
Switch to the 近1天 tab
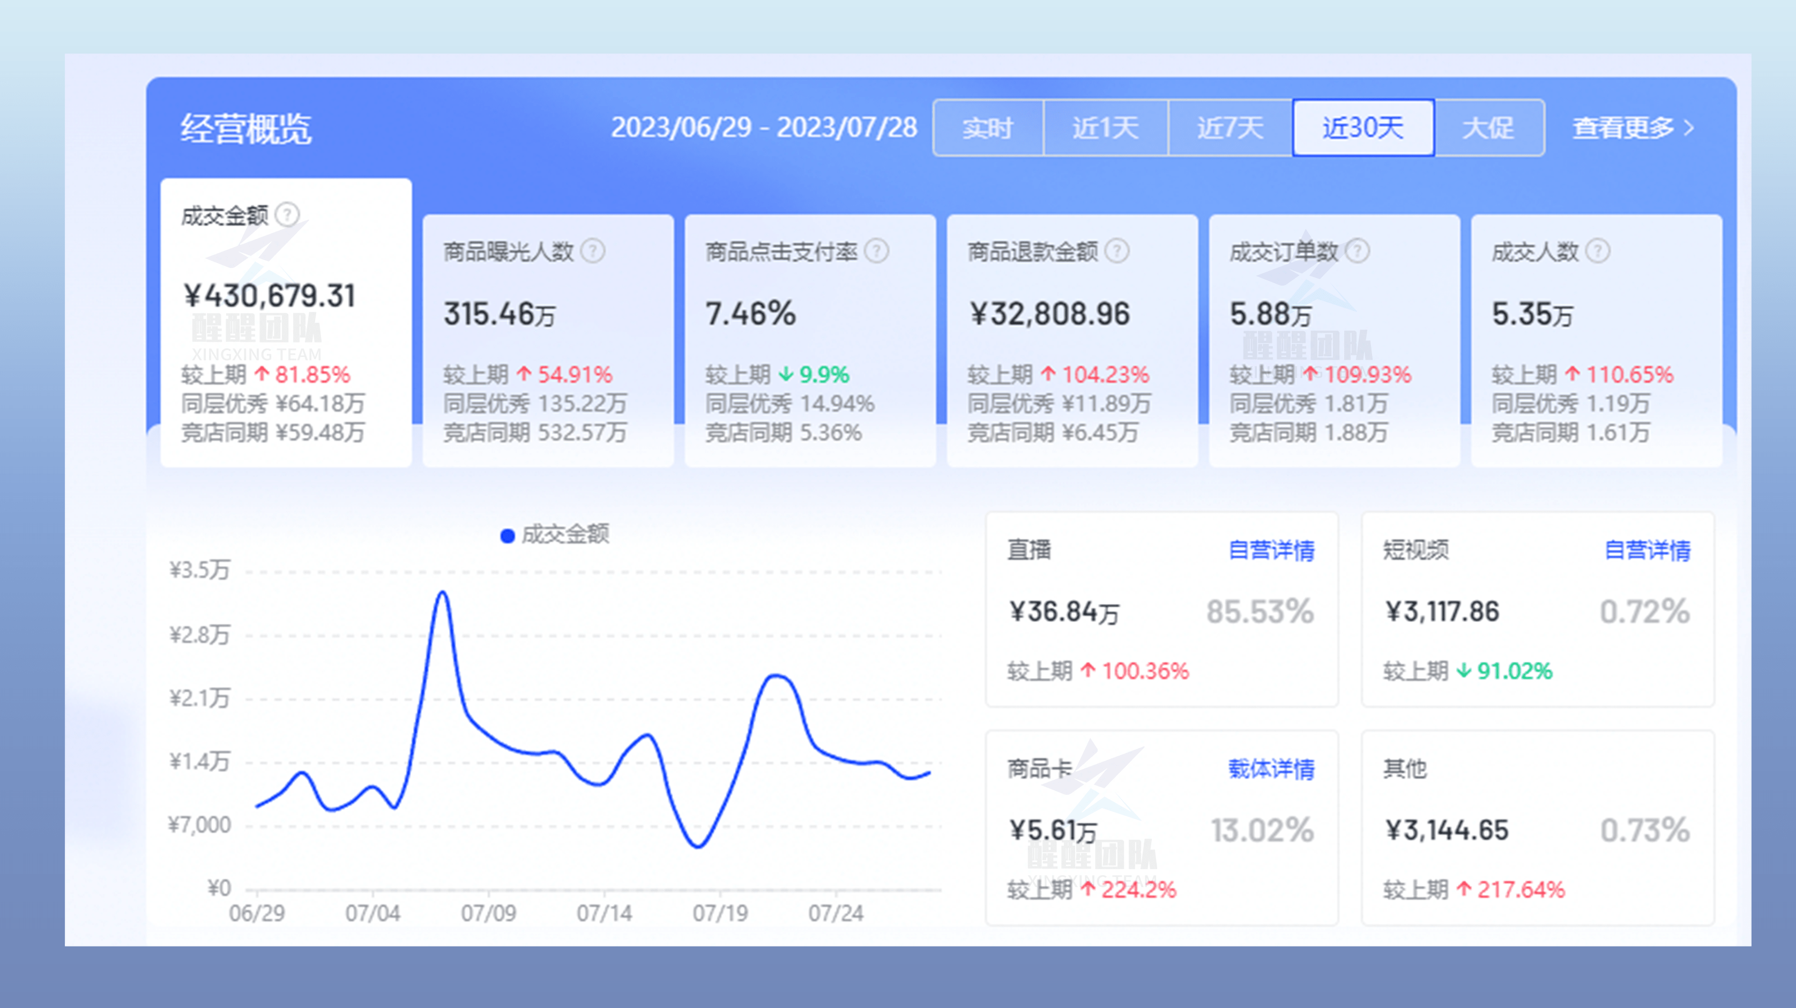point(1105,128)
